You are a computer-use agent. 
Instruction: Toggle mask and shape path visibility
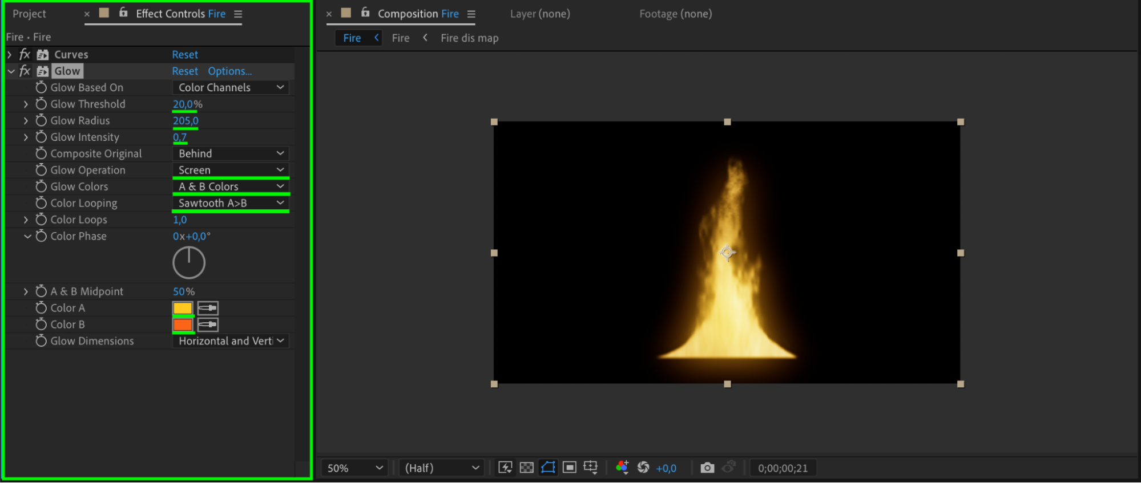(x=548, y=468)
